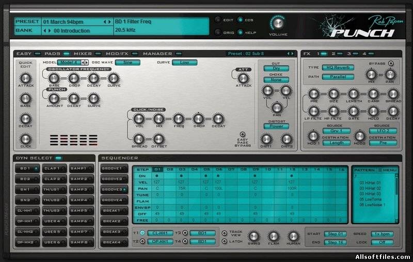Click the Quick Edit Attack knob
Viewport: 413px width, 262px height.
(x=25, y=78)
